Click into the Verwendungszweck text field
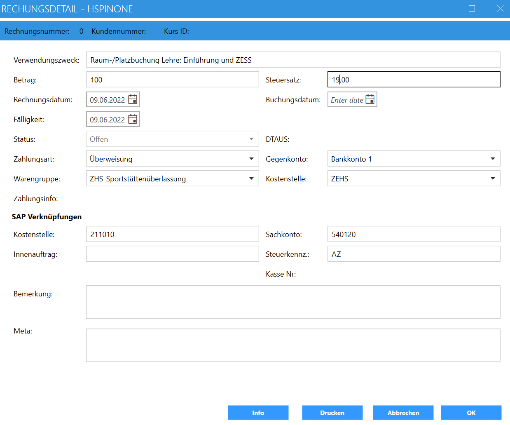 (x=292, y=60)
